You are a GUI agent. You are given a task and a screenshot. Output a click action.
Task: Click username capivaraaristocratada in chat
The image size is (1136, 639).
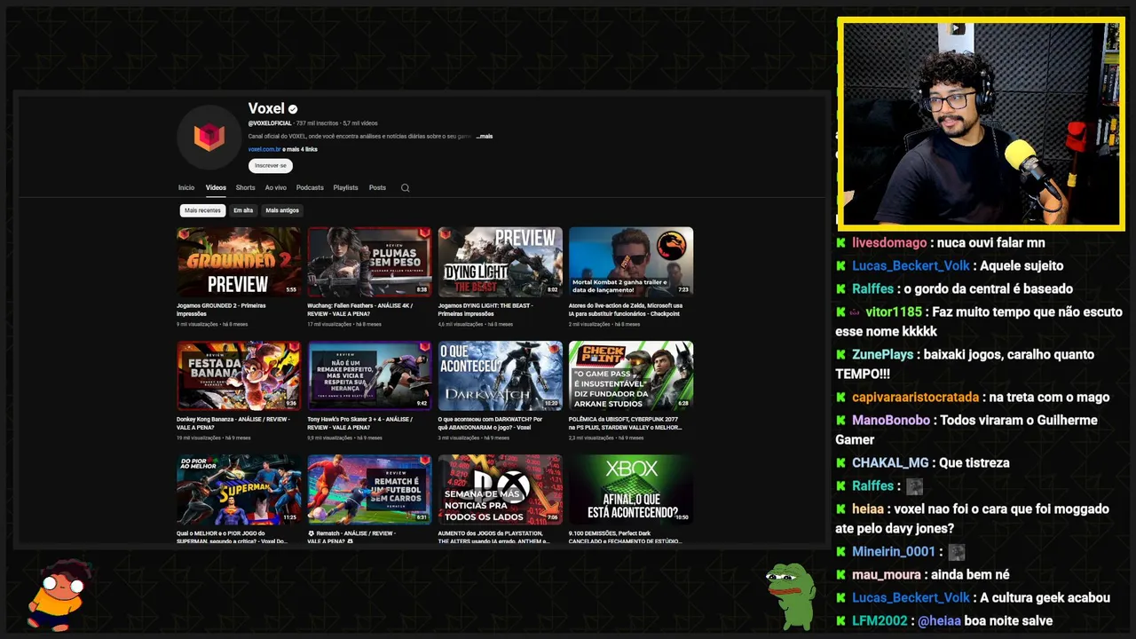tap(915, 397)
